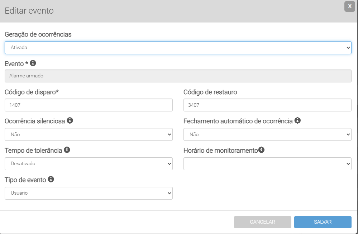Click the Tipo de evento info icon

tap(51, 179)
